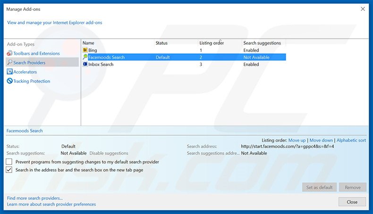The width and height of the screenshot is (373, 214).
Task: Click the Accelerators icon
Action: tap(9, 72)
